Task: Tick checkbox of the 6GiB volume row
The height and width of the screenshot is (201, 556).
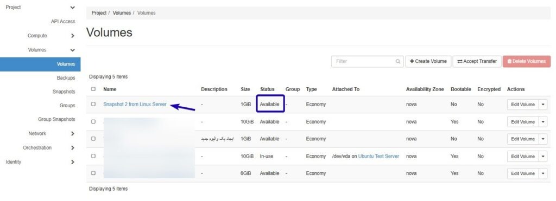Action: click(x=93, y=173)
